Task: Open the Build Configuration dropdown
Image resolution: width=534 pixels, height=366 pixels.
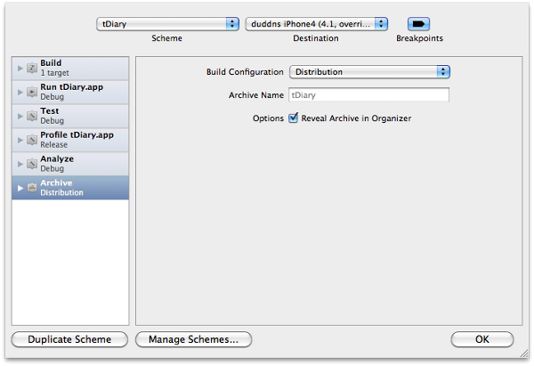Action: [368, 72]
